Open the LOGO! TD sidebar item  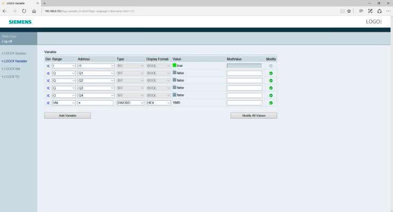click(12, 76)
